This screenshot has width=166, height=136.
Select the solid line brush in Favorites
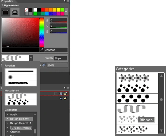[21, 71]
